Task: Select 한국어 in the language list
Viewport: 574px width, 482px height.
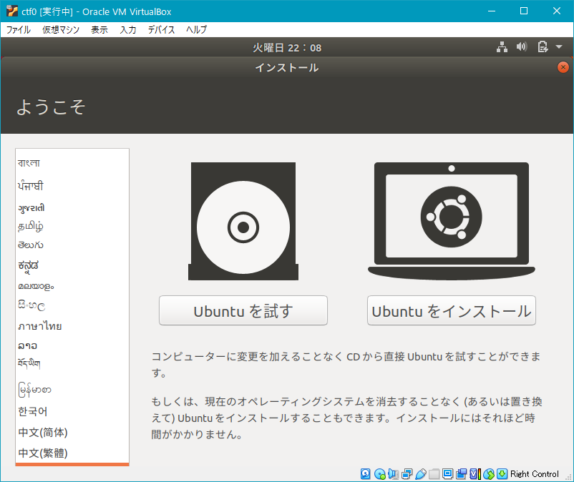Action: 72,411
